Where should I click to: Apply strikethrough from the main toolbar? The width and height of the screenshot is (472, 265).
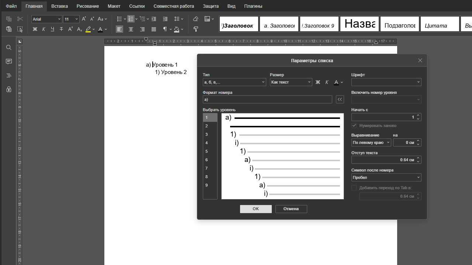tap(61, 29)
